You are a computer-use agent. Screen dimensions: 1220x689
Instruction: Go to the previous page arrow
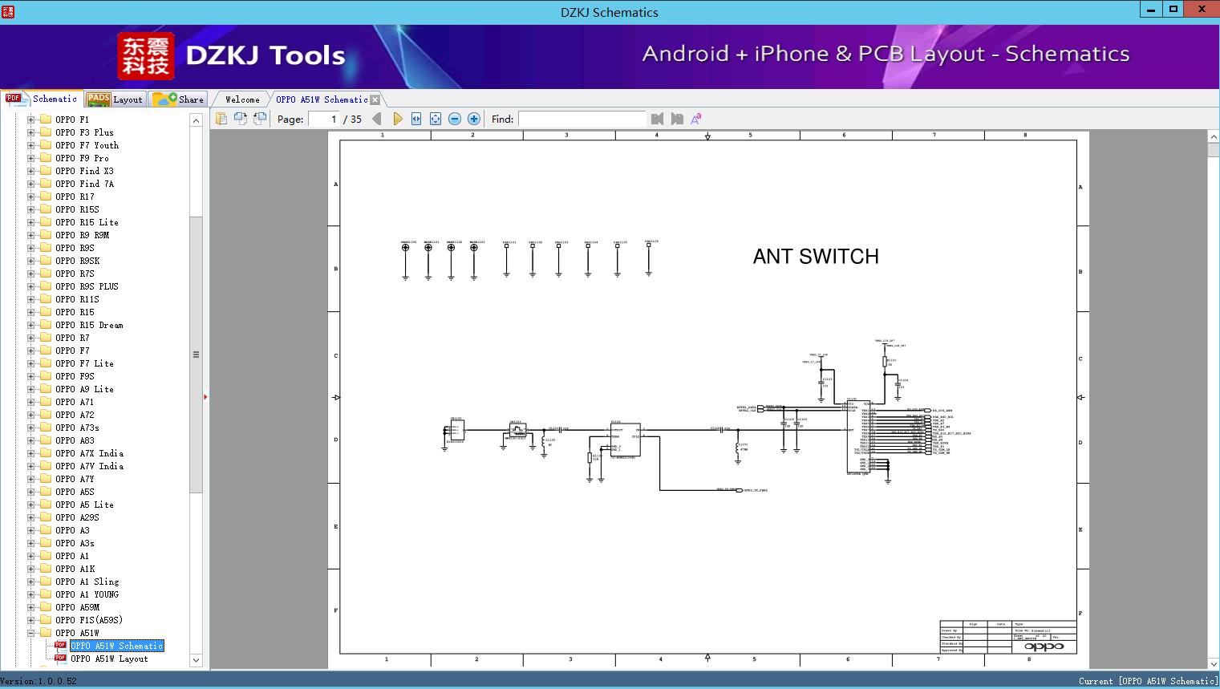point(377,119)
